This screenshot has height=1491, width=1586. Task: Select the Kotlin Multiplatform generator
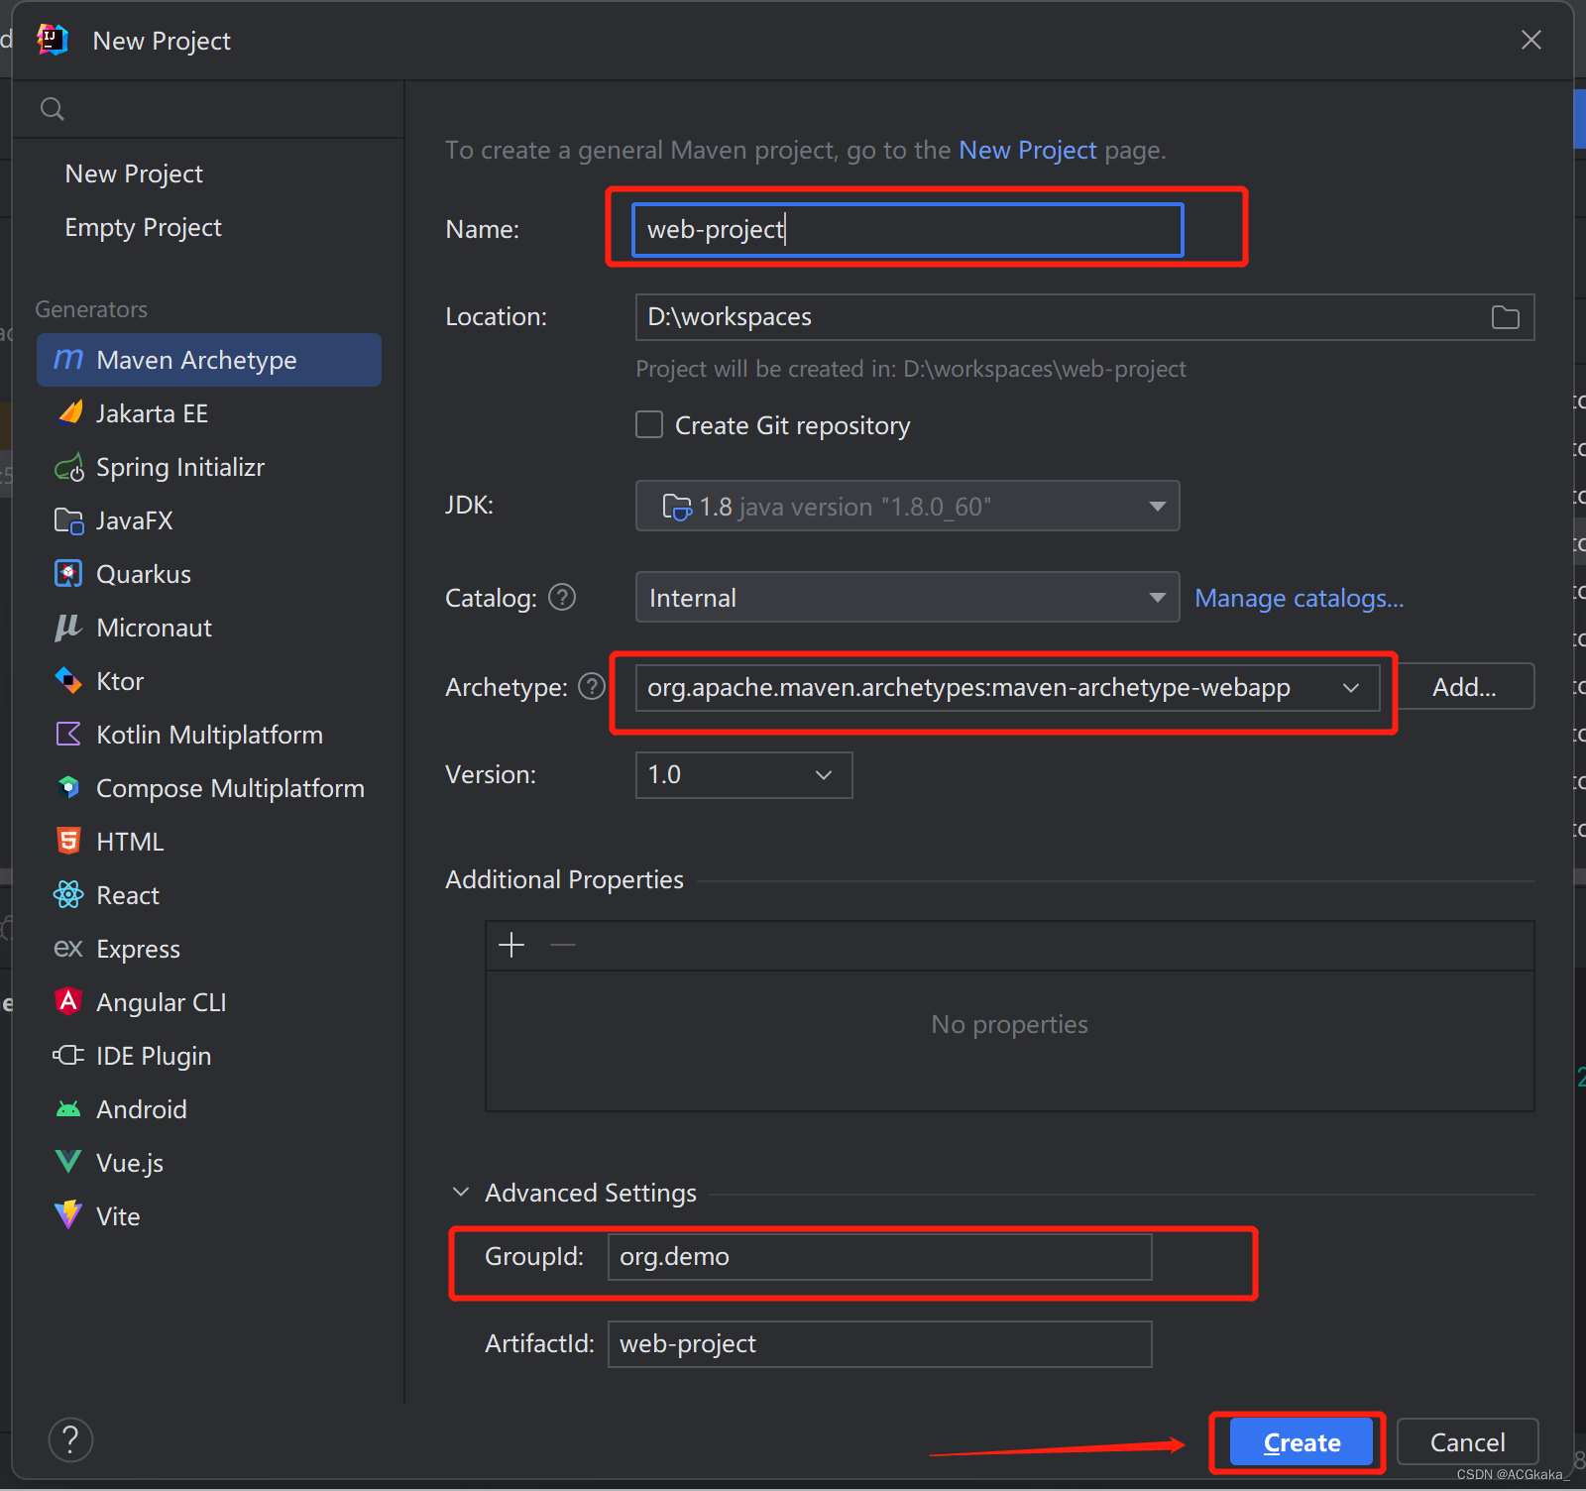tap(209, 735)
